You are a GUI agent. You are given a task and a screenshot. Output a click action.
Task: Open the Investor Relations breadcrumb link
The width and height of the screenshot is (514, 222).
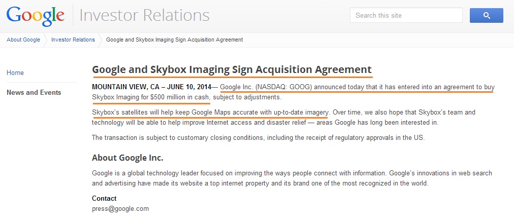73,40
